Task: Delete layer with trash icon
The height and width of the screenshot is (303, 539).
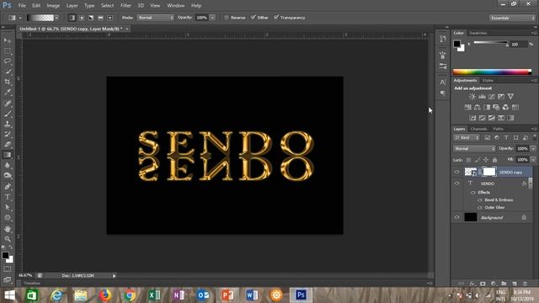Action: (525, 284)
